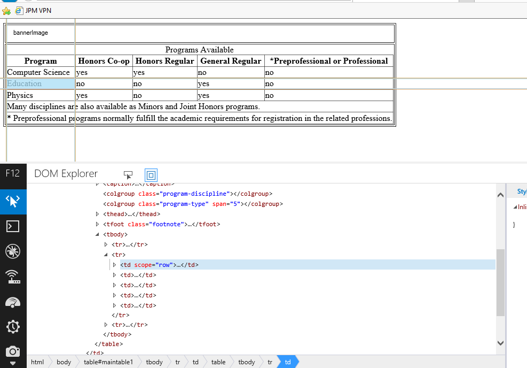Click the Select element tool in the toolbar
527x368 pixels.
coord(128,174)
